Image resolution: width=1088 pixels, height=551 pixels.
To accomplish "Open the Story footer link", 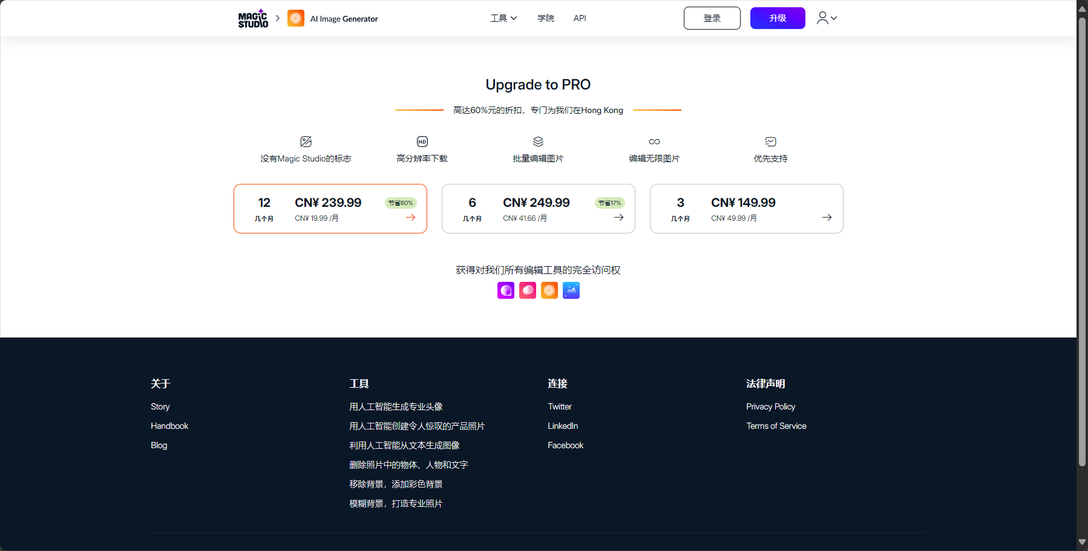I will click(x=160, y=406).
